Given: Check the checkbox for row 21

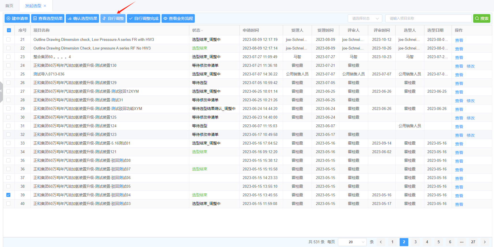Looking at the screenshot, I should pyautogui.click(x=8, y=39).
